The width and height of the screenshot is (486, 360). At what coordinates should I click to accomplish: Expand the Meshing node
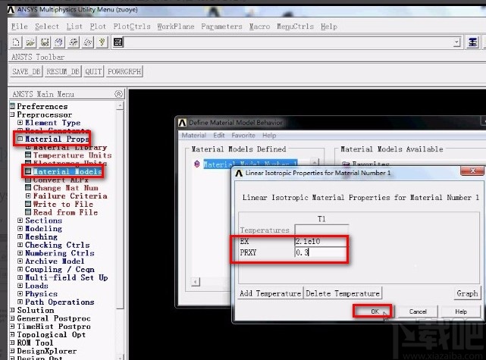coord(20,236)
